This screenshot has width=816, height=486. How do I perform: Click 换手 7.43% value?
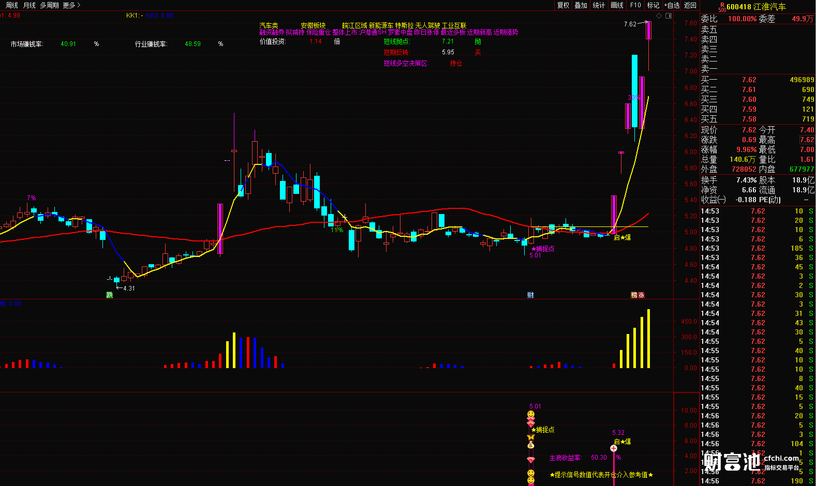click(746, 180)
